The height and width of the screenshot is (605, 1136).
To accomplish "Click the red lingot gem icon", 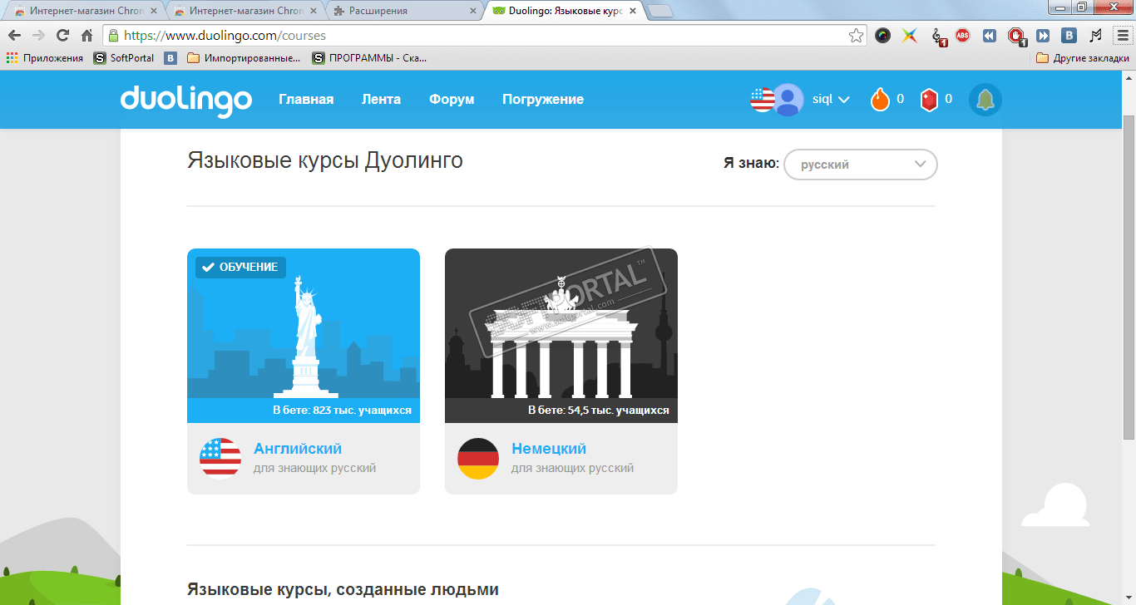I will tap(929, 100).
